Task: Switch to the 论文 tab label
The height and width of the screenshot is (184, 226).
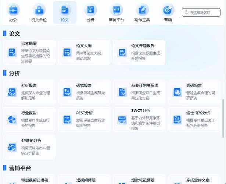Action: (x=65, y=20)
